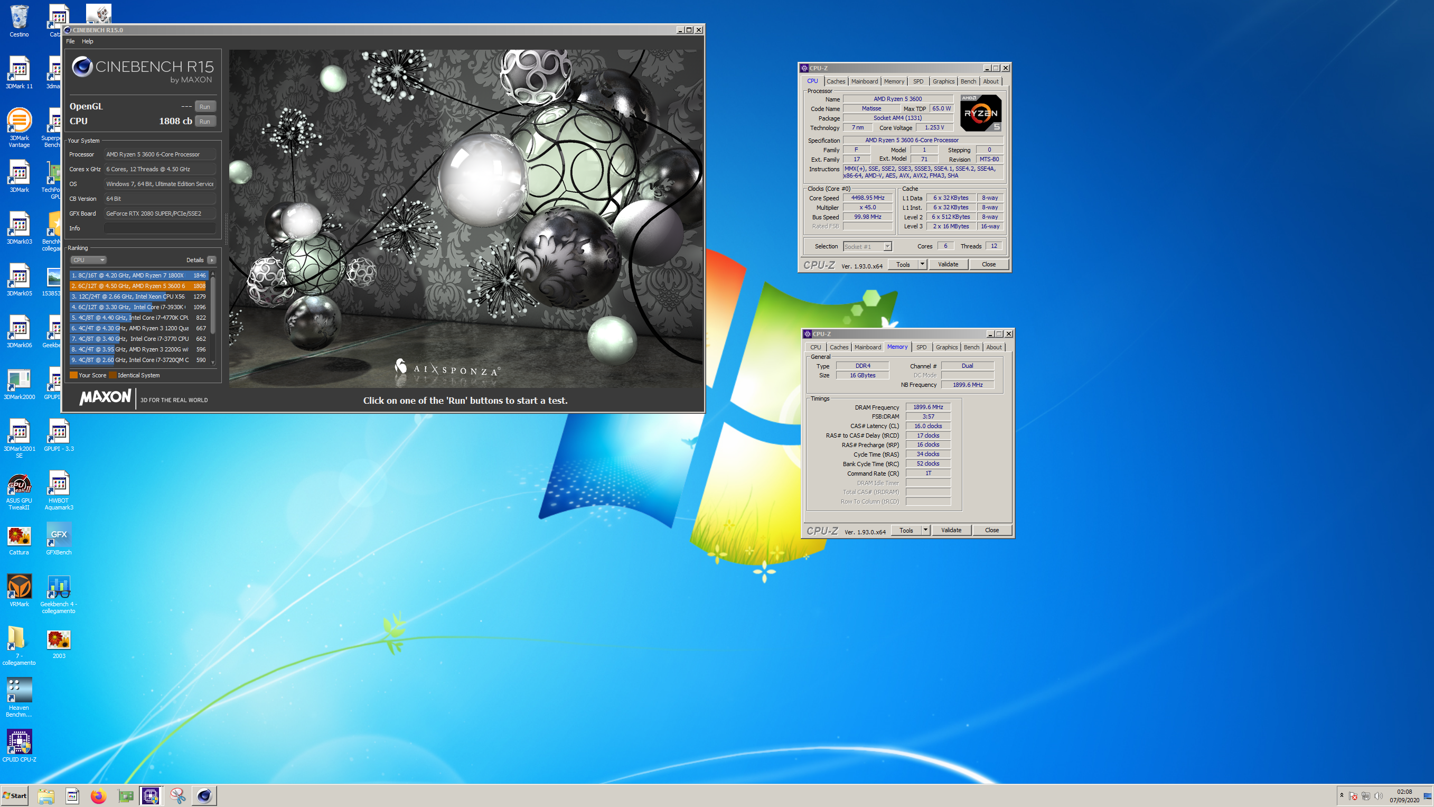This screenshot has height=807, width=1434.
Task: Open the 3DMark03 desktop shortcut
Action: (19, 228)
